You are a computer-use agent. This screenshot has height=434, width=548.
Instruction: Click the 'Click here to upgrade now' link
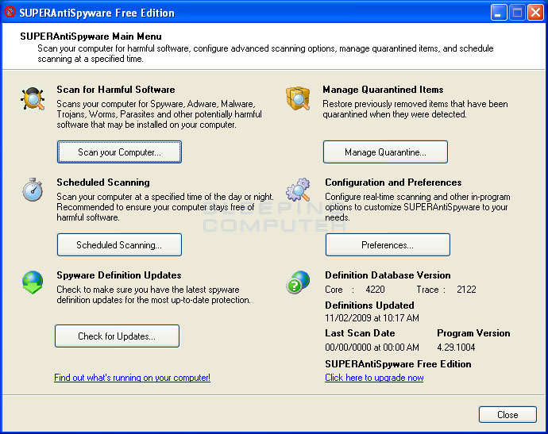374,378
